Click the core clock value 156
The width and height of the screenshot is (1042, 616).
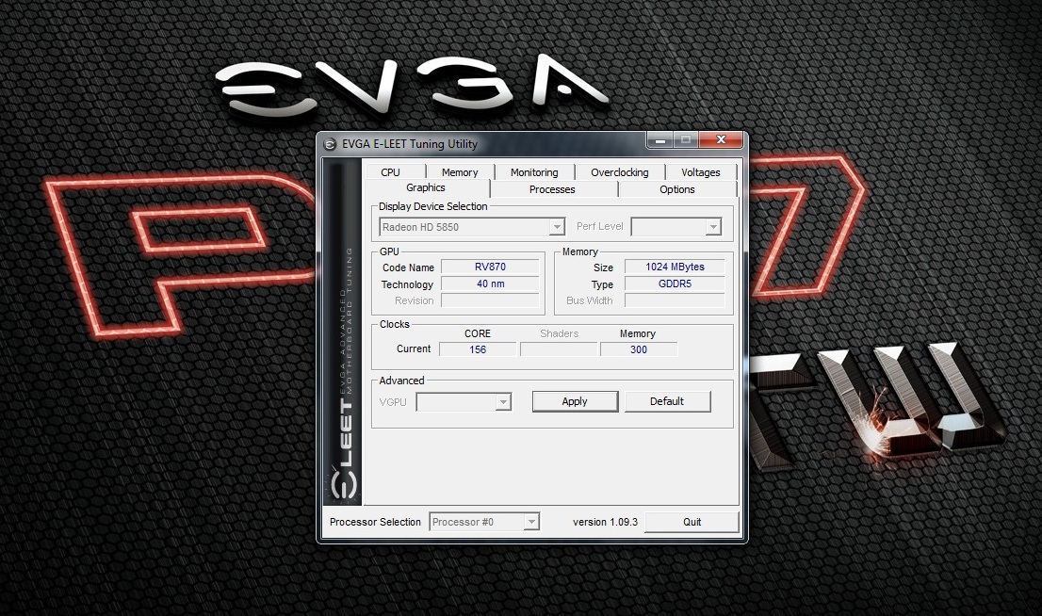pos(478,349)
